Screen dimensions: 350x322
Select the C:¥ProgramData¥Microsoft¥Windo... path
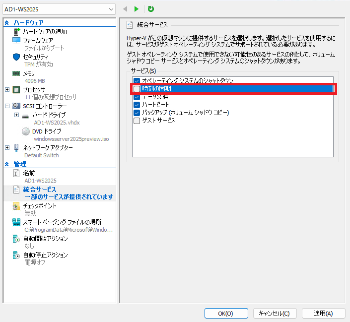click(69, 230)
